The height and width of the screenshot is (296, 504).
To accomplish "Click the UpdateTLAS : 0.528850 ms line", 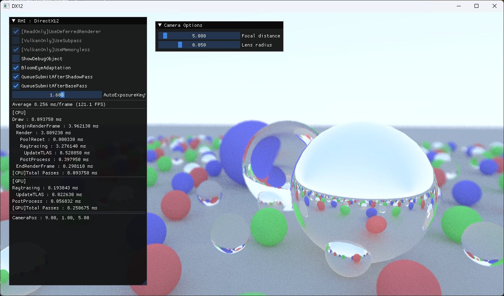I will click(x=57, y=153).
